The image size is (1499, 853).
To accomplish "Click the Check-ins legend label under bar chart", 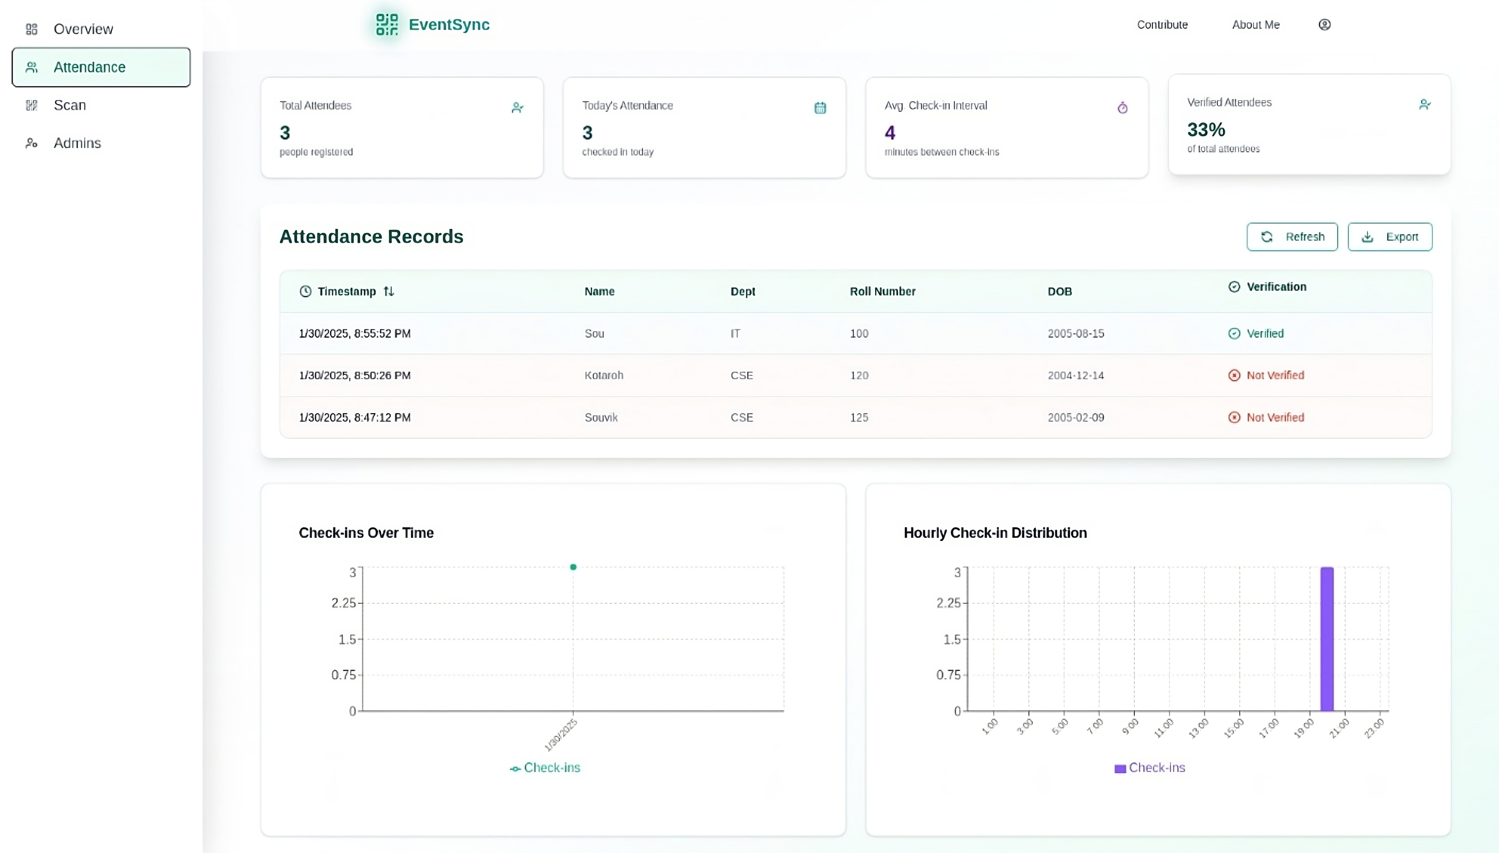I will [x=1157, y=768].
